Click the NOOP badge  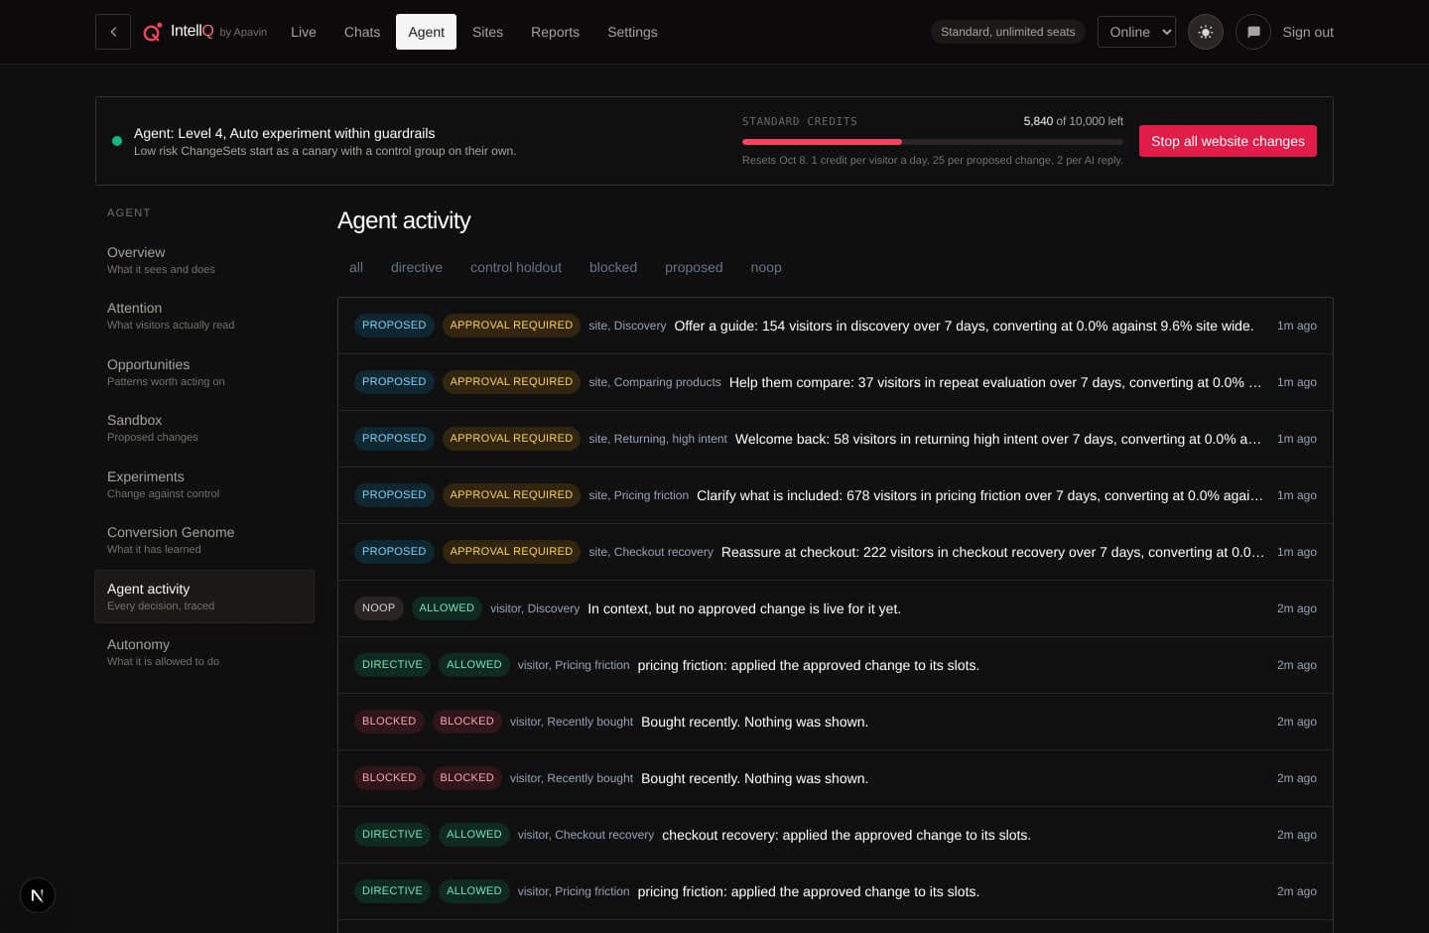click(378, 608)
